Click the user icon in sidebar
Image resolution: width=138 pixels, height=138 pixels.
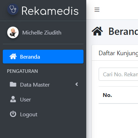[13, 99]
